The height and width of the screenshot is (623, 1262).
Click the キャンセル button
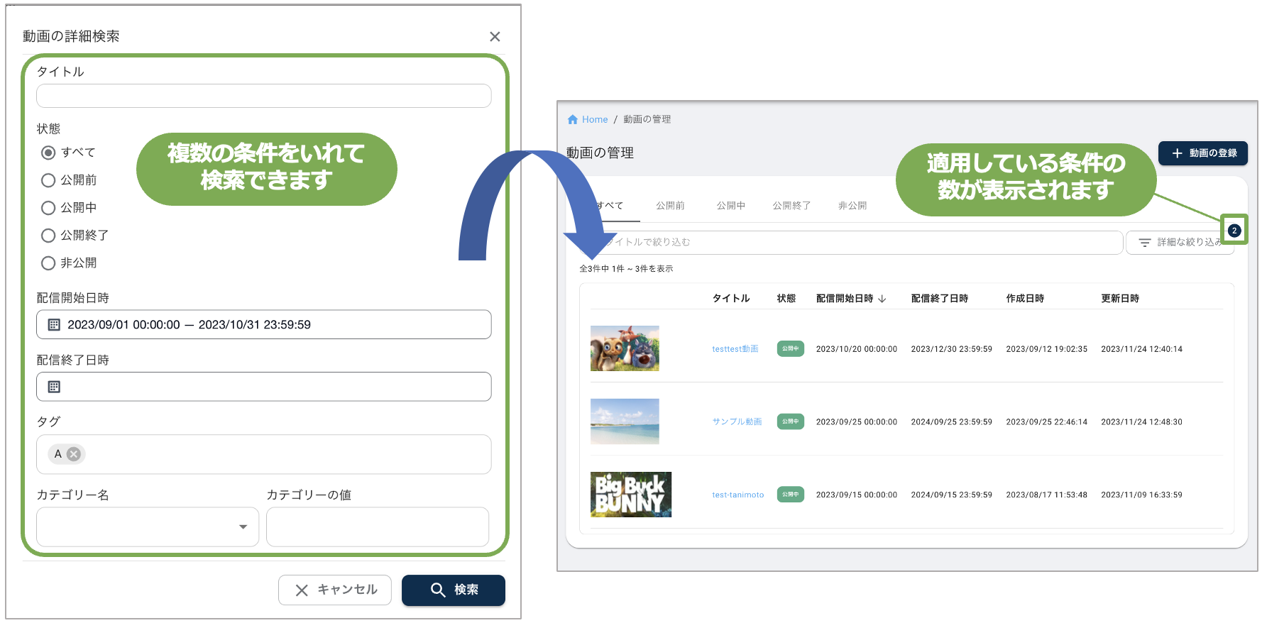335,590
